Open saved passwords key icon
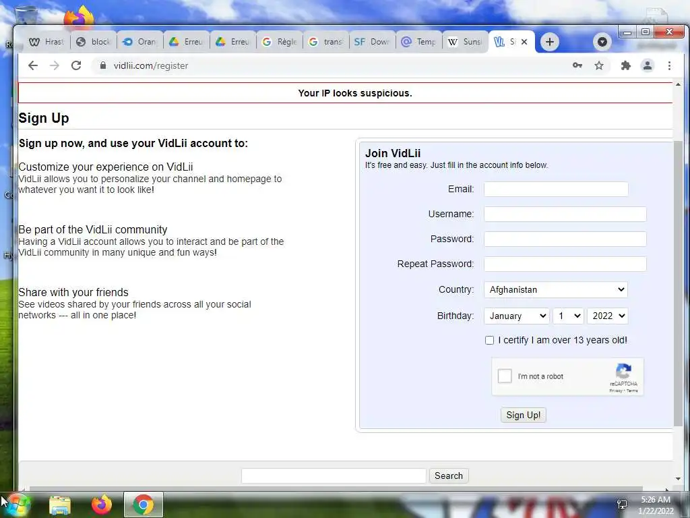Viewport: 690px width, 518px height. pyautogui.click(x=577, y=65)
